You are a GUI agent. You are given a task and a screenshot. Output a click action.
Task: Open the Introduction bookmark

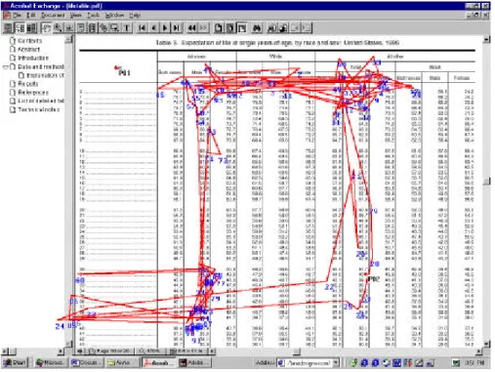tap(33, 58)
